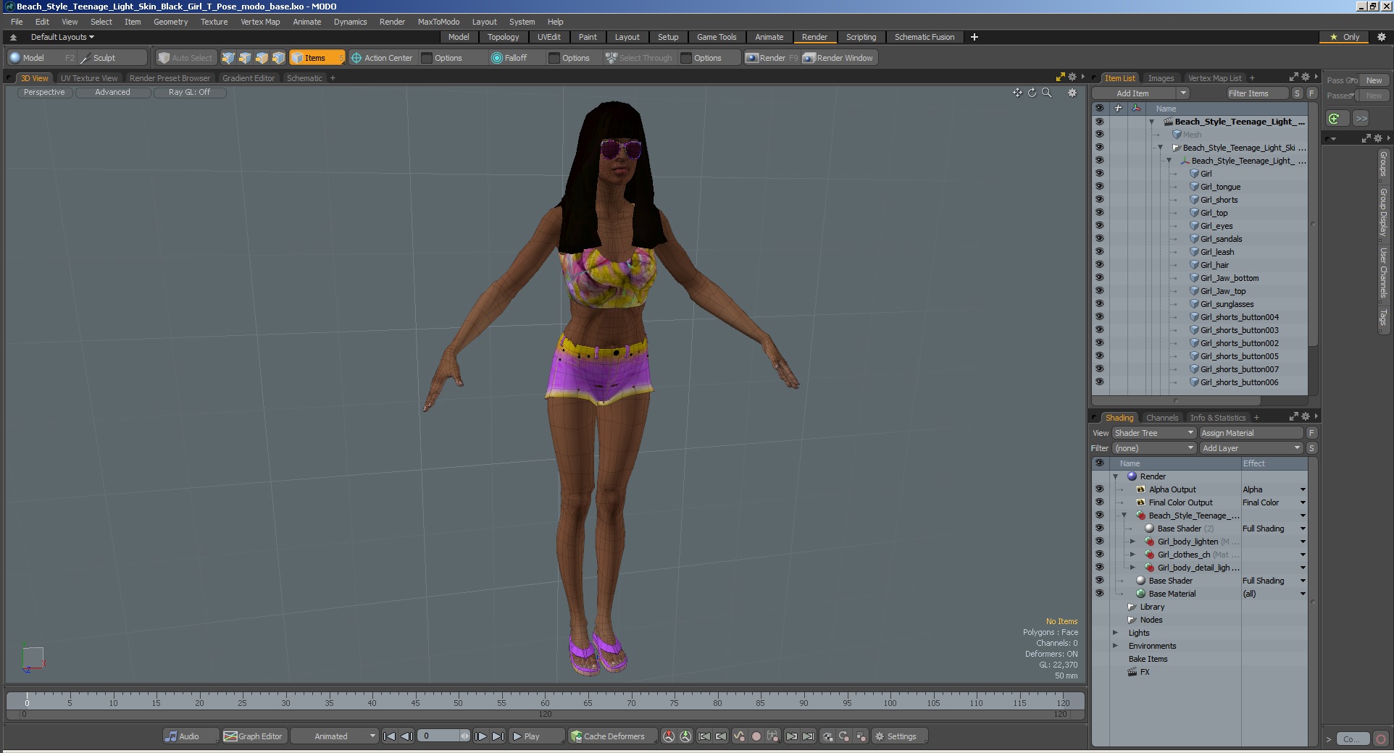Toggle visibility of Girl_shorts item
The width and height of the screenshot is (1394, 753).
[x=1099, y=200]
